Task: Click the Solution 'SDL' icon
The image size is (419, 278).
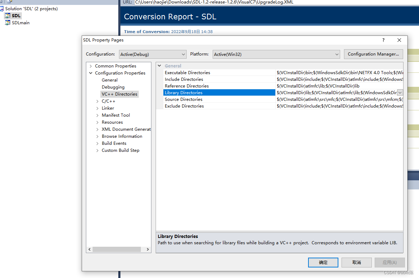Action: tap(2, 9)
